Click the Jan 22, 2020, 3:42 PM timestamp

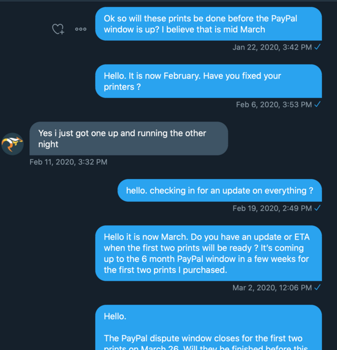pos(272,47)
